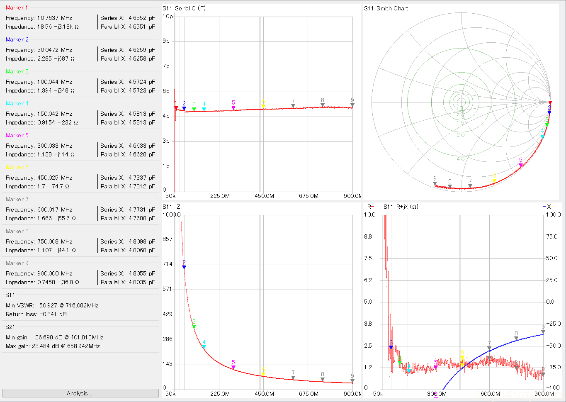The height and width of the screenshot is (402, 566).
Task: Select marker 9 on the |Z| chart
Action: (x=352, y=381)
